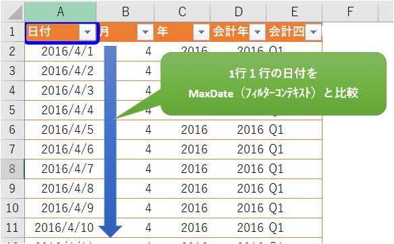Select row 6 header
The width and height of the screenshot is (394, 244).
click(x=12, y=130)
